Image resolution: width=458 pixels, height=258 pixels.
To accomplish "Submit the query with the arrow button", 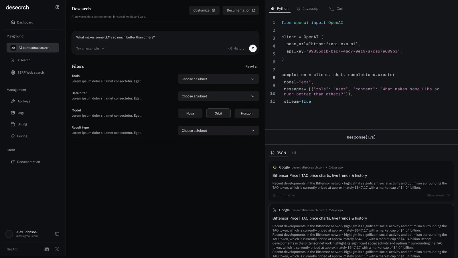I will [253, 48].
